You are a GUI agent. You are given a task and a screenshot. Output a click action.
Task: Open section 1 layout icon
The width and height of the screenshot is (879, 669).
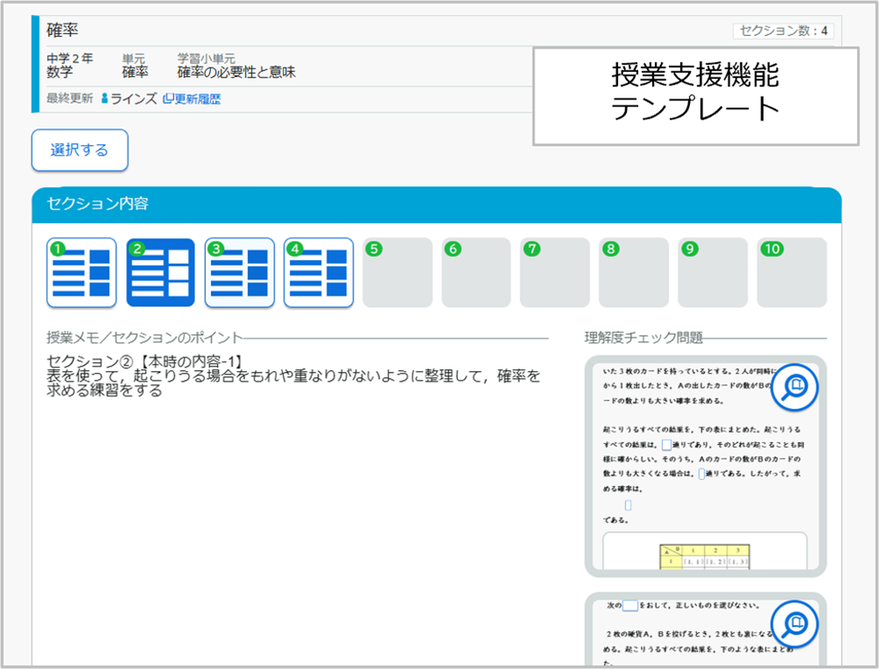point(81,273)
